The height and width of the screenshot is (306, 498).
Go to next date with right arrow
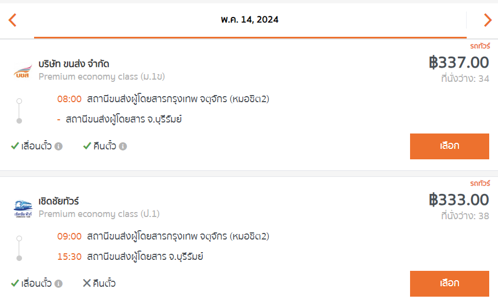click(488, 20)
